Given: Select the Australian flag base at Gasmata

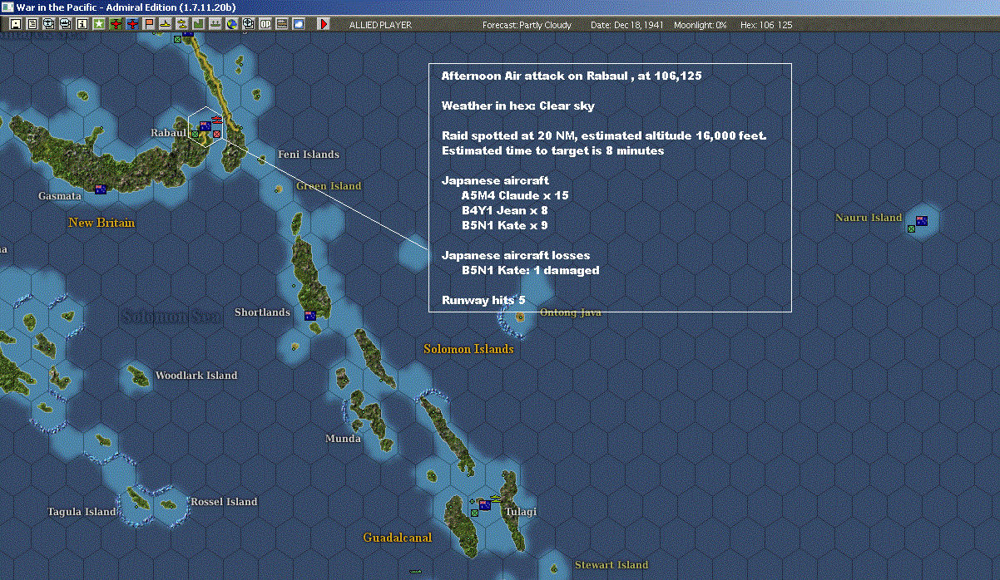Looking at the screenshot, I should [101, 189].
